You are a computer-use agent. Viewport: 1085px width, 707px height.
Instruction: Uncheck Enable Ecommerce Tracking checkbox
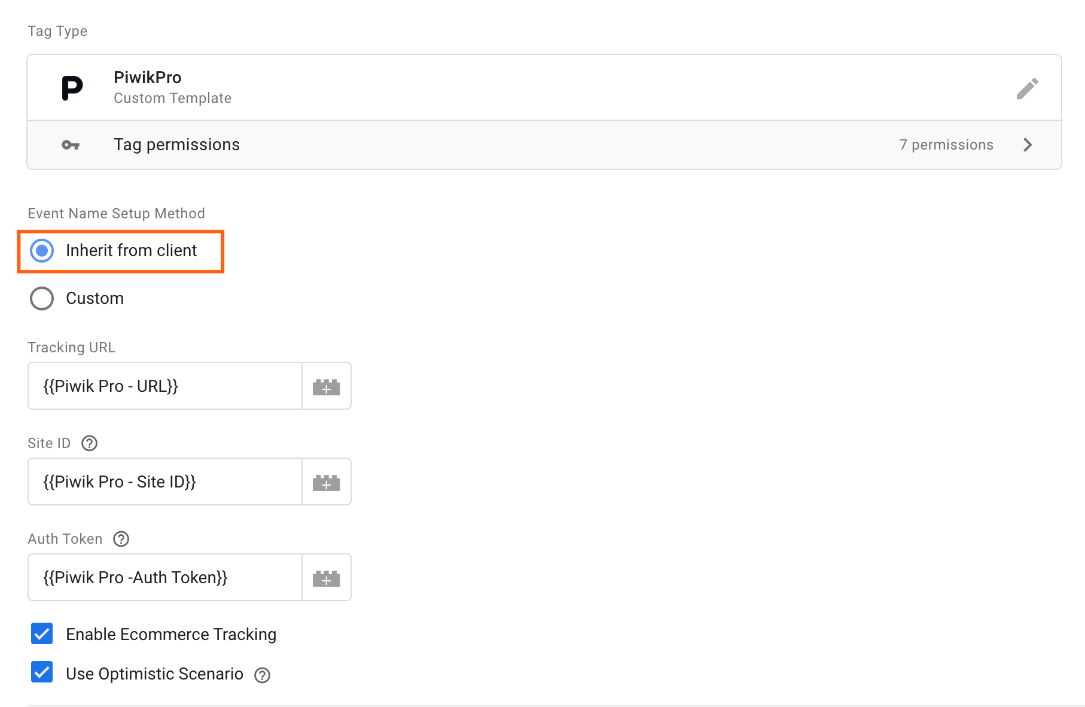pyautogui.click(x=42, y=633)
